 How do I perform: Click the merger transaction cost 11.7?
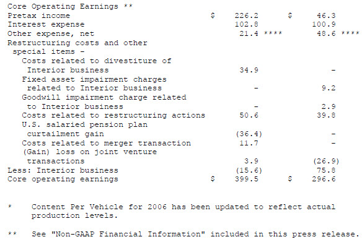(249, 143)
